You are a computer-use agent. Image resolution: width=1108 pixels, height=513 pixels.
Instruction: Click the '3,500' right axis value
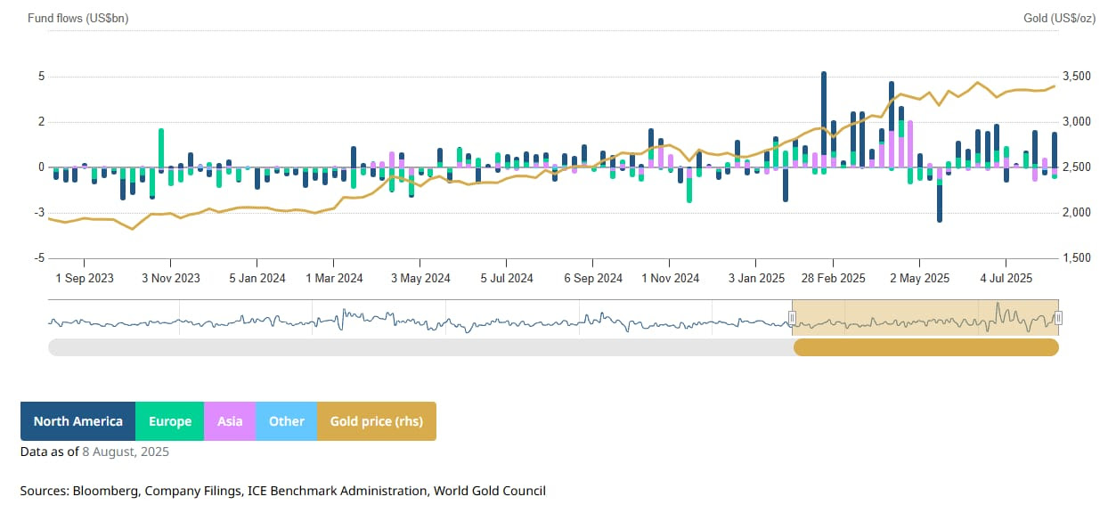click(x=1079, y=77)
